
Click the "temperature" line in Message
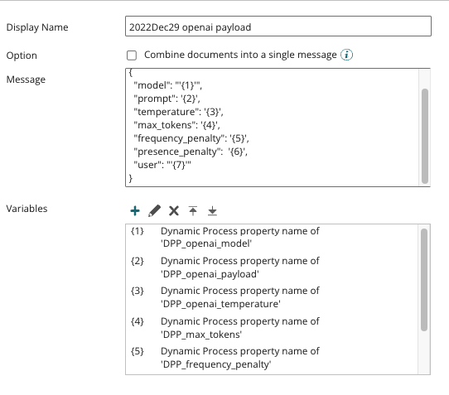[x=178, y=112]
